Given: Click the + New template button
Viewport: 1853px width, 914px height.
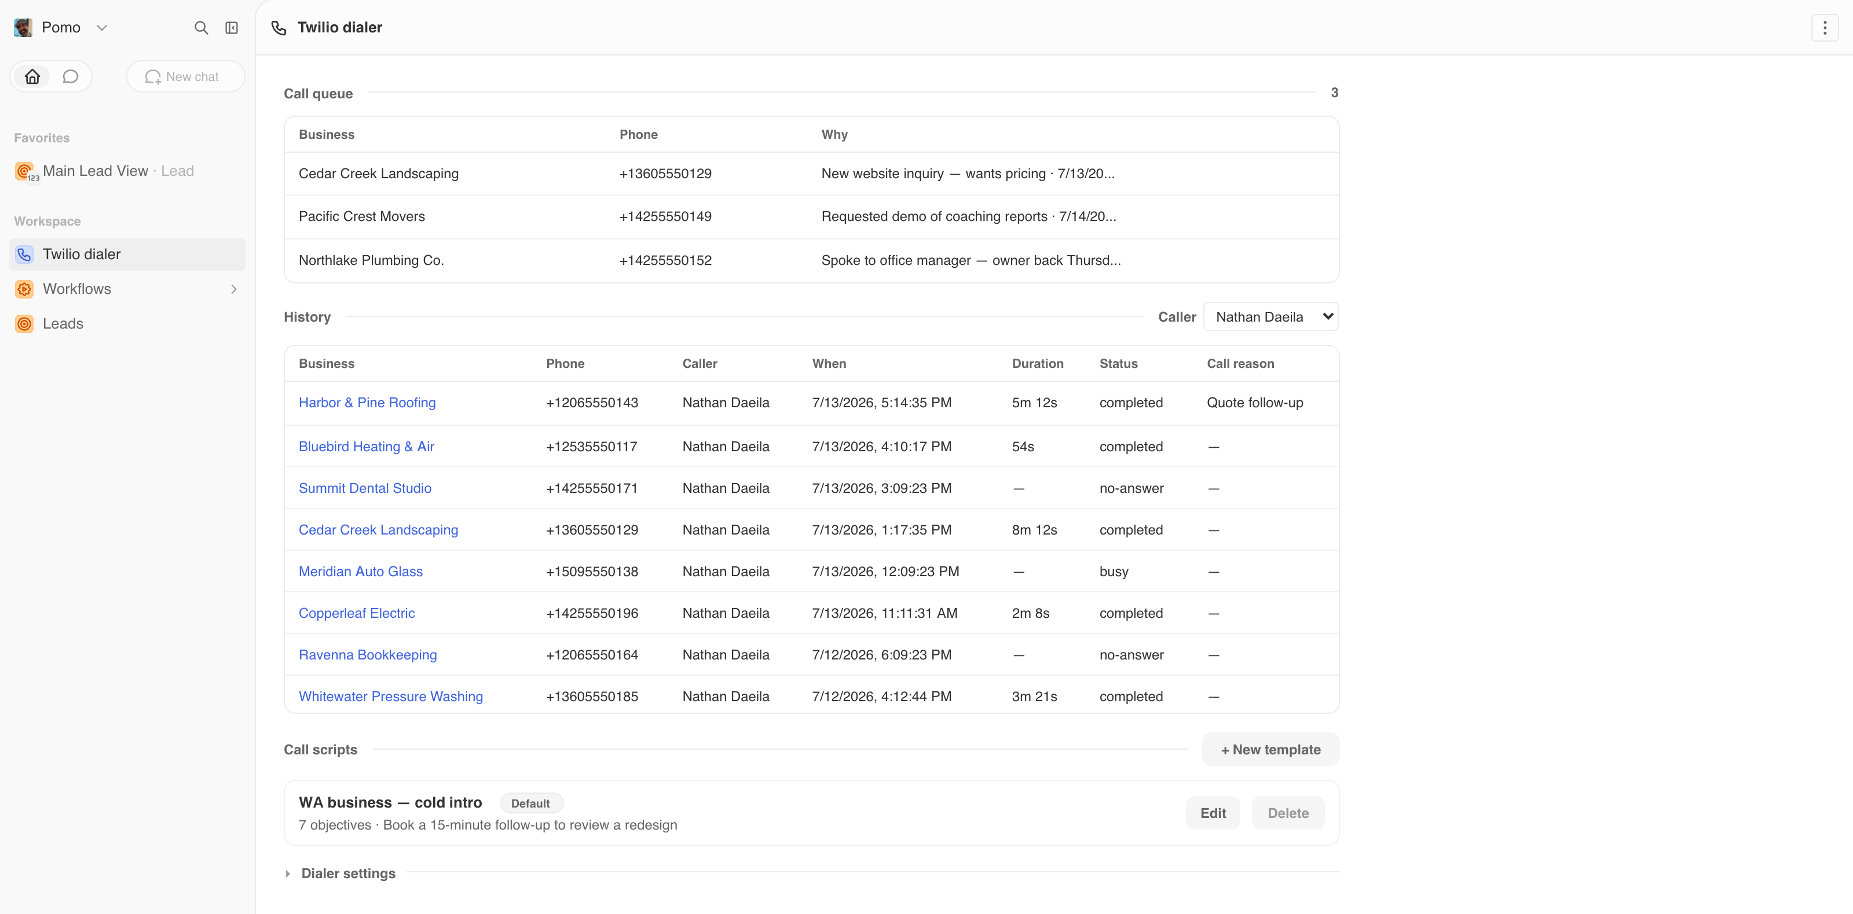Looking at the screenshot, I should (x=1270, y=750).
